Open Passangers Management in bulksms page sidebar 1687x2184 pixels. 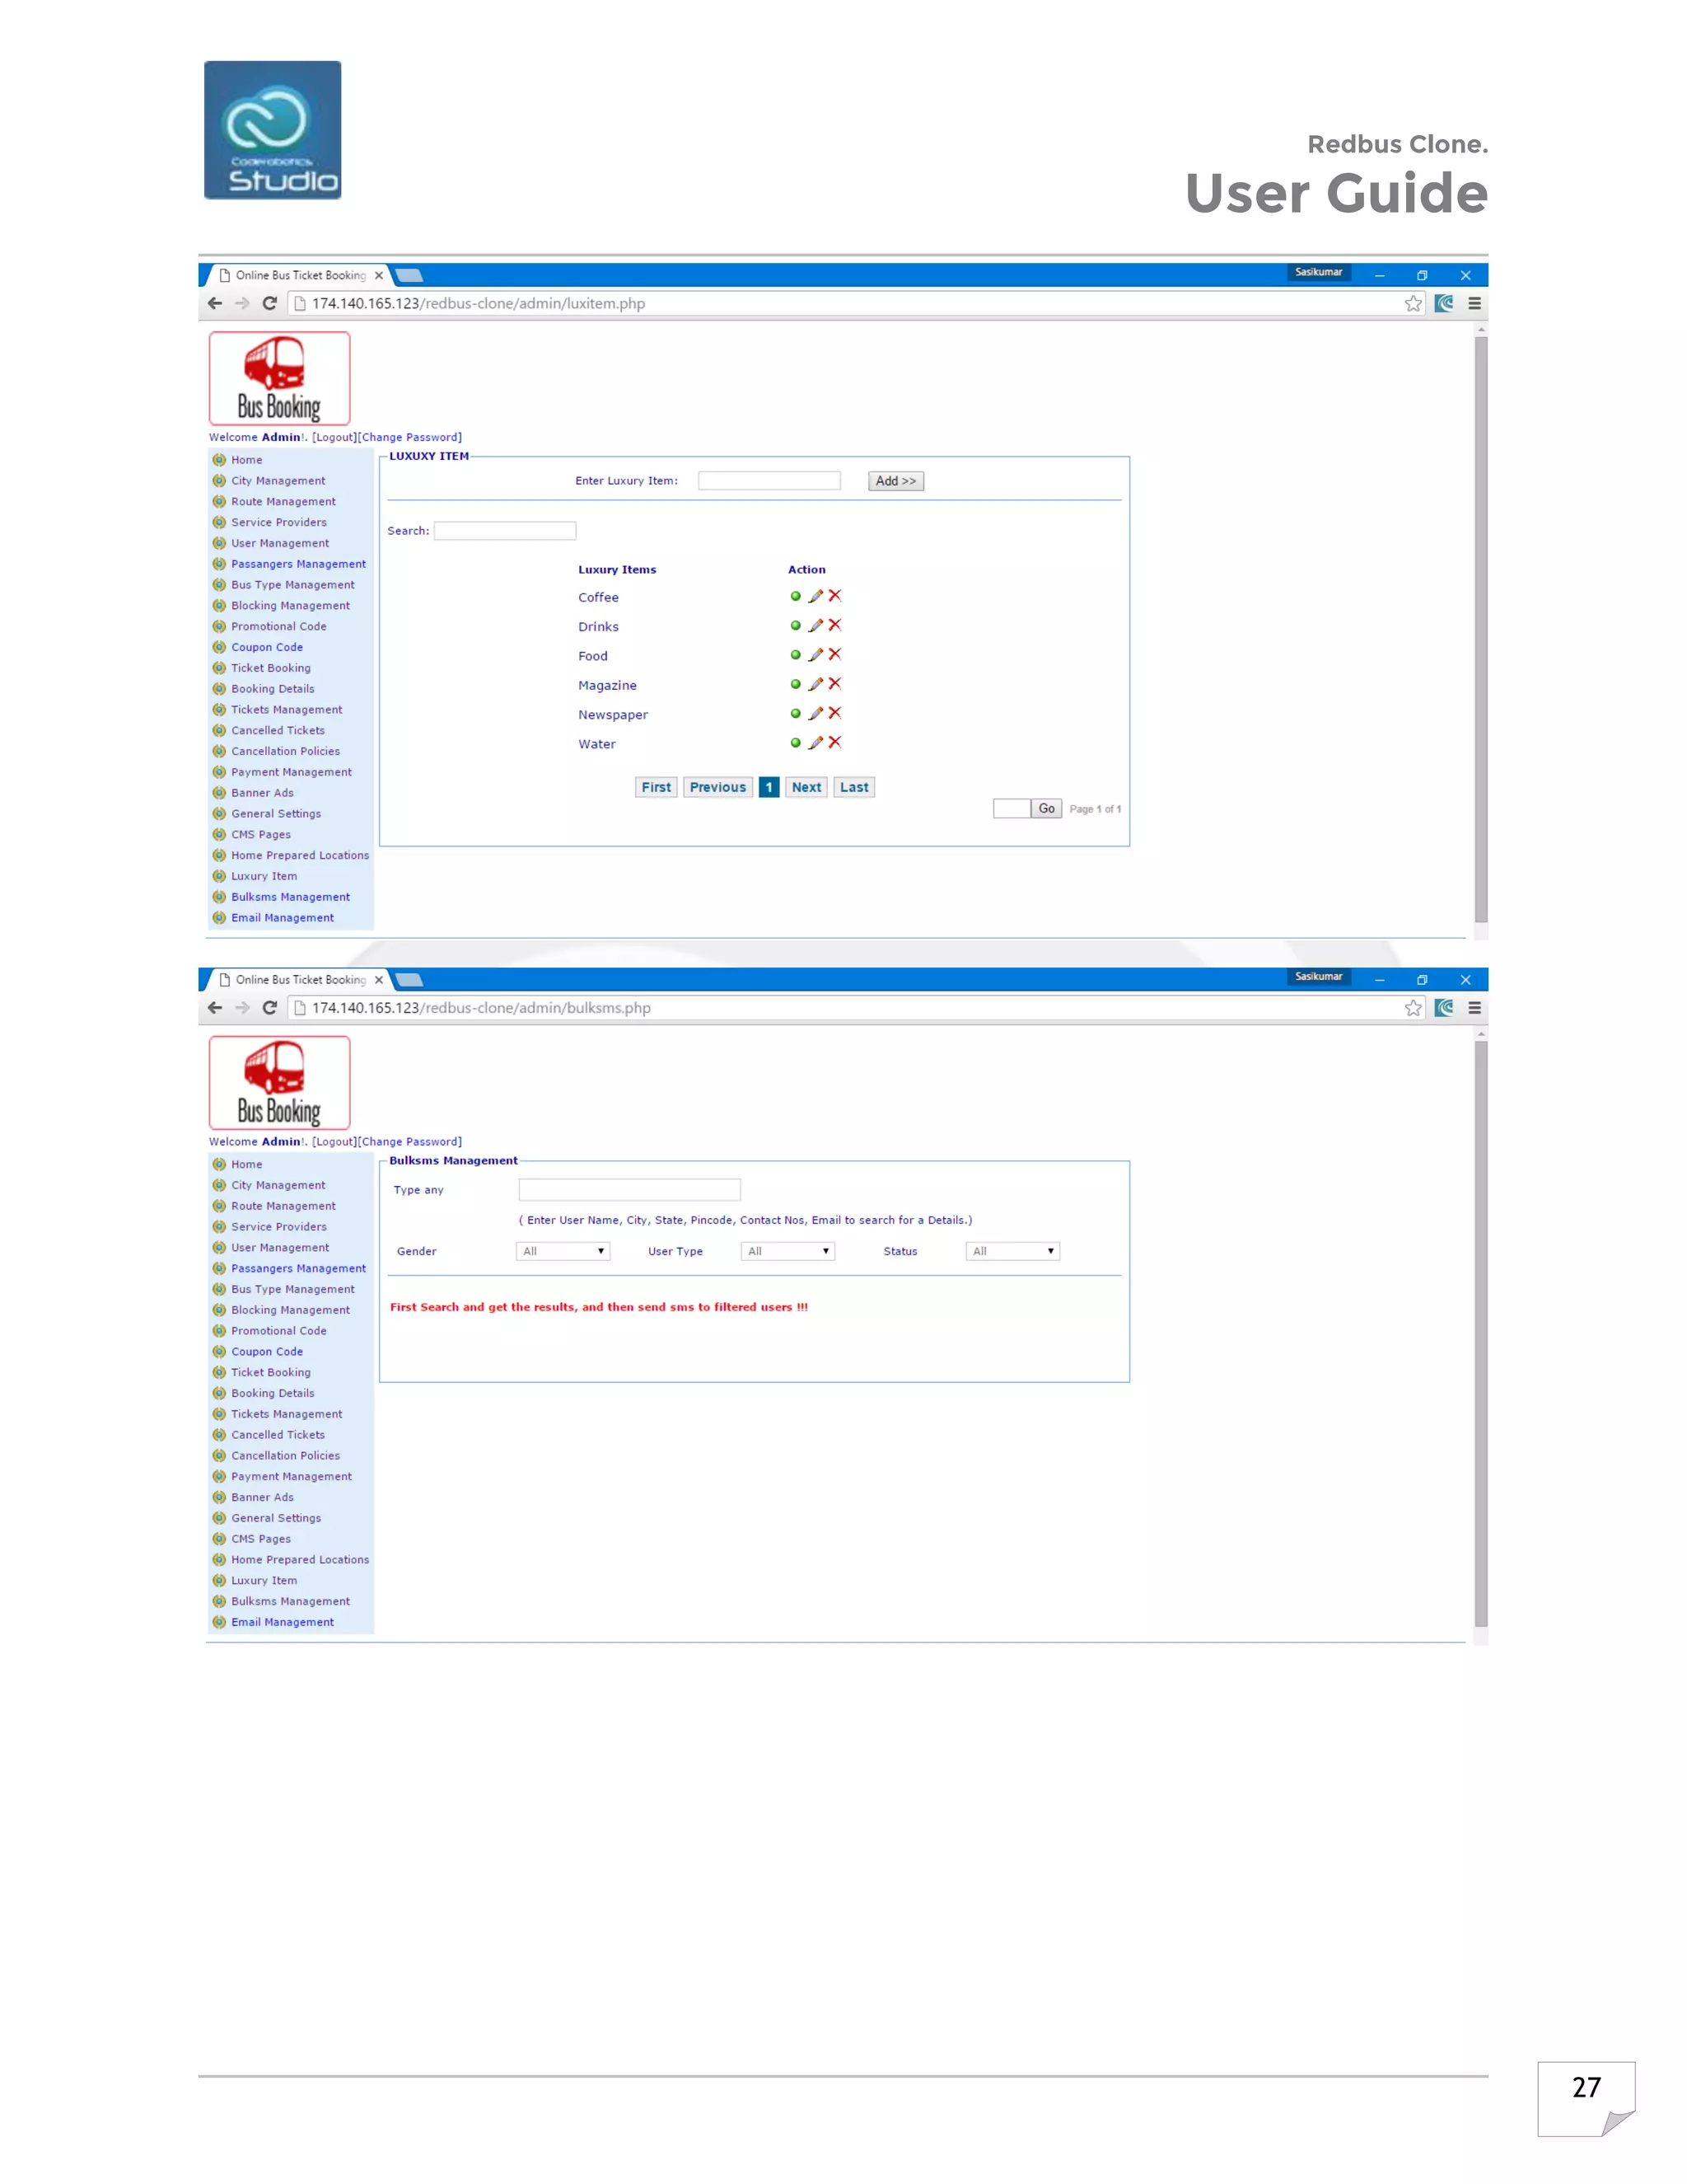click(298, 1269)
